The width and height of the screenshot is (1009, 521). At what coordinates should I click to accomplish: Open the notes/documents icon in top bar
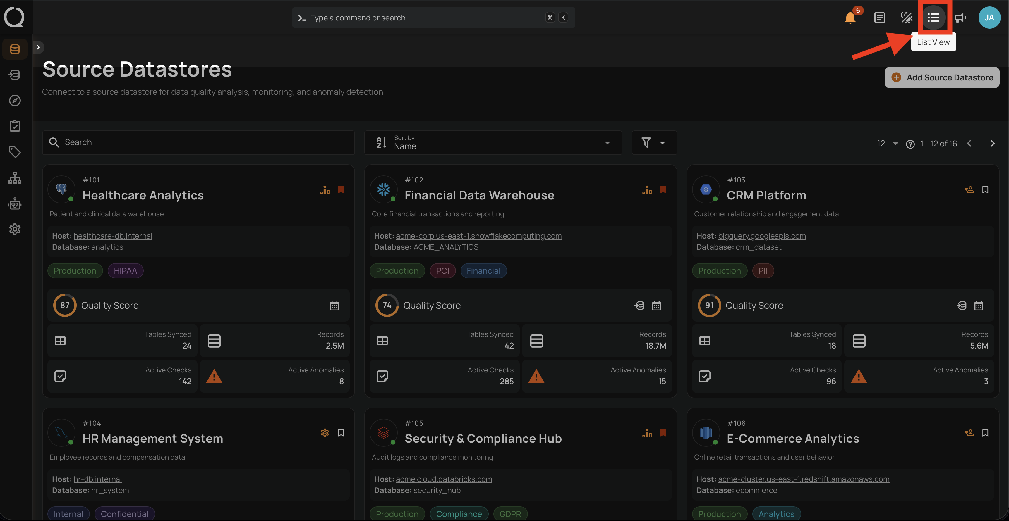[x=879, y=18]
